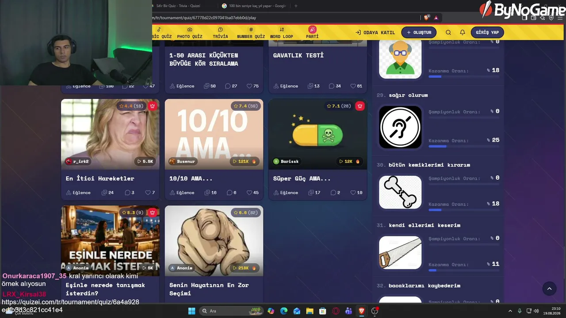Open File Explorer from the taskbar
The width and height of the screenshot is (566, 318).
coord(310,311)
